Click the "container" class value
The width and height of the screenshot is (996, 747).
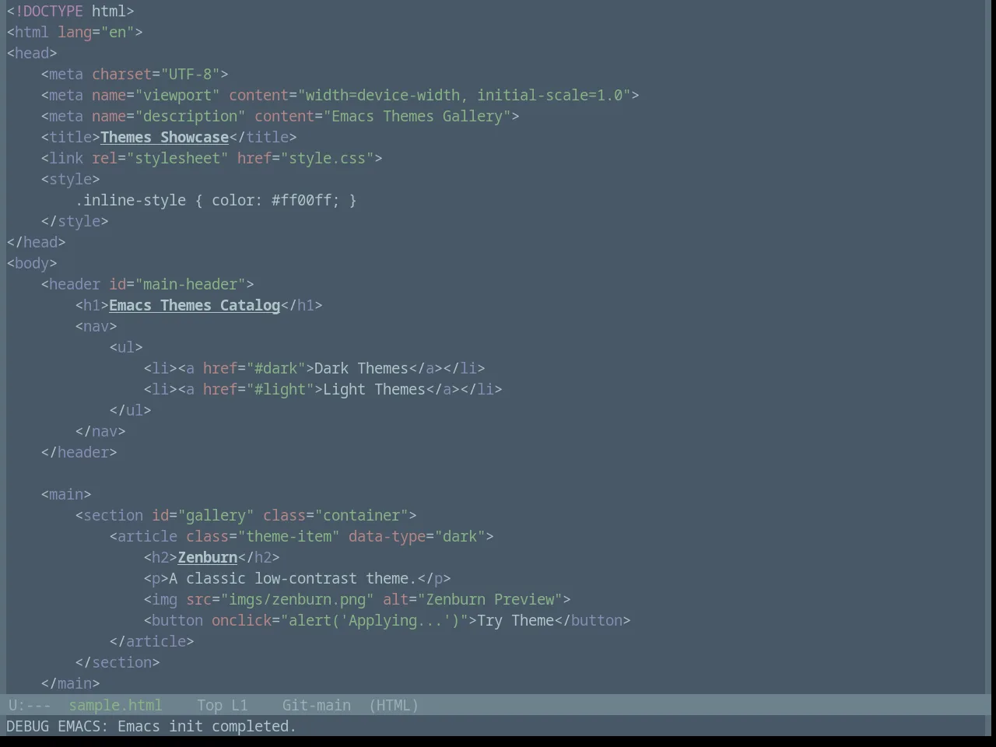click(x=361, y=515)
